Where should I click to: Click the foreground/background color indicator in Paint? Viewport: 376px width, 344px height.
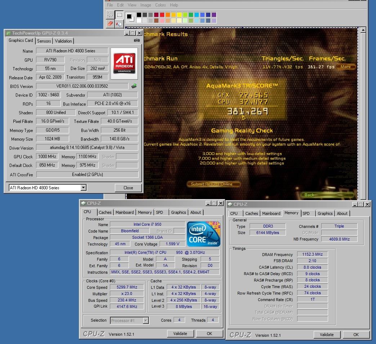click(130, 17)
